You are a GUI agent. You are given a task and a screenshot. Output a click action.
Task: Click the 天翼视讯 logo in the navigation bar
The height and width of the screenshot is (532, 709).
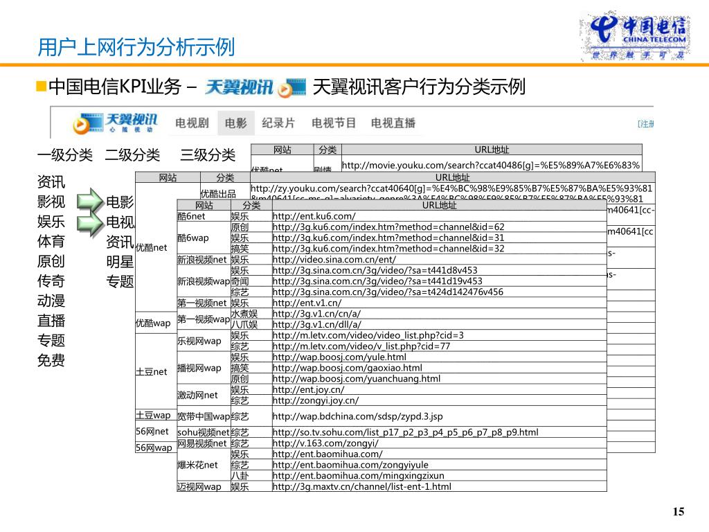click(x=116, y=123)
